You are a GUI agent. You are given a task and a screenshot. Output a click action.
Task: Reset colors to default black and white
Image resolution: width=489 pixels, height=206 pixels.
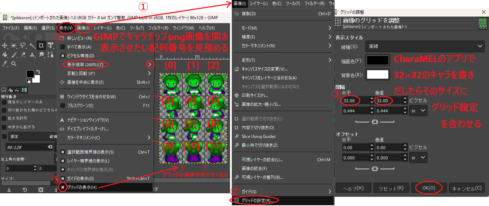28,81
